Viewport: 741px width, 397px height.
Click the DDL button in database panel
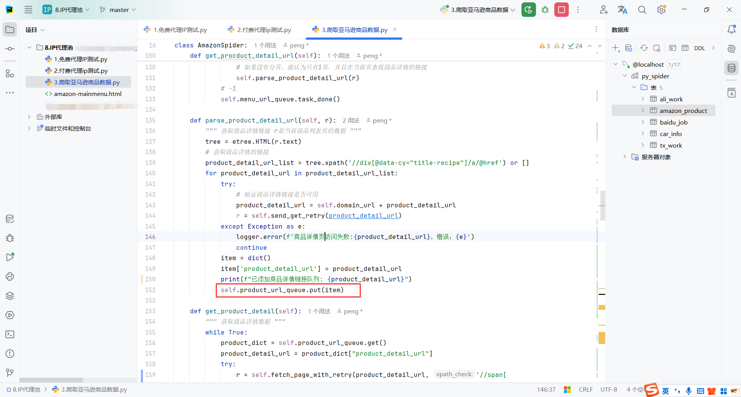699,48
